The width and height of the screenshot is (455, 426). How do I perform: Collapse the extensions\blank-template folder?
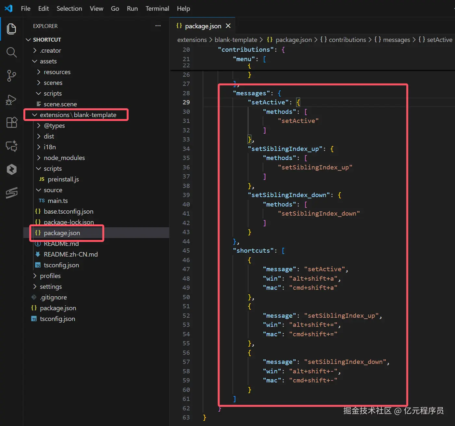96,115
